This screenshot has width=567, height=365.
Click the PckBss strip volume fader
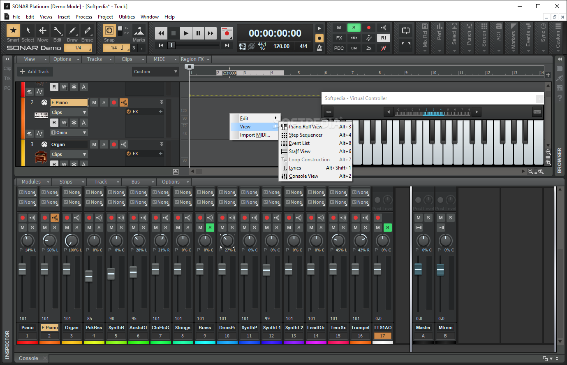pyautogui.click(x=89, y=276)
